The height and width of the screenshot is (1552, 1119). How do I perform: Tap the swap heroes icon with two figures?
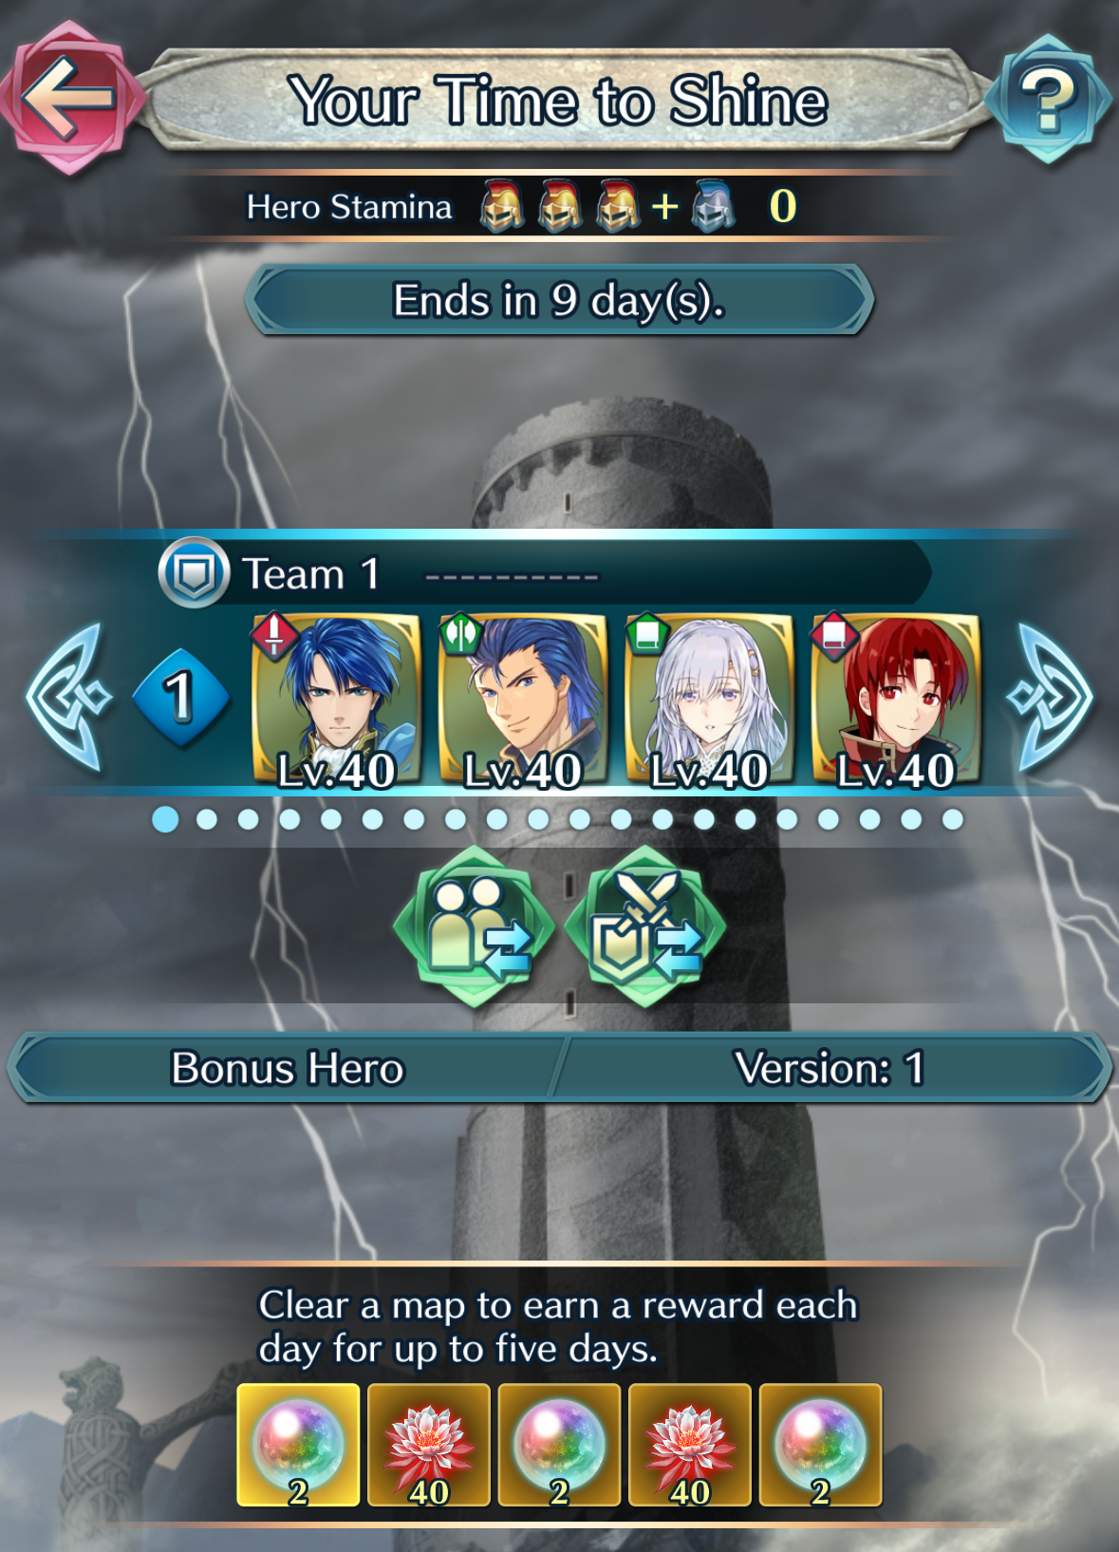475,926
